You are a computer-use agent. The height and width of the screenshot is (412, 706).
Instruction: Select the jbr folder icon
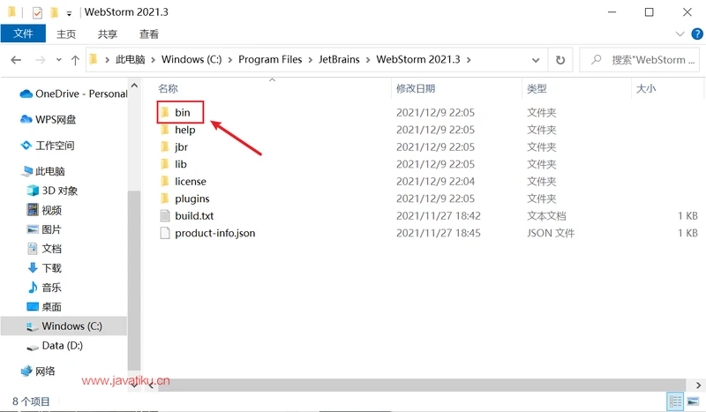[x=165, y=146]
